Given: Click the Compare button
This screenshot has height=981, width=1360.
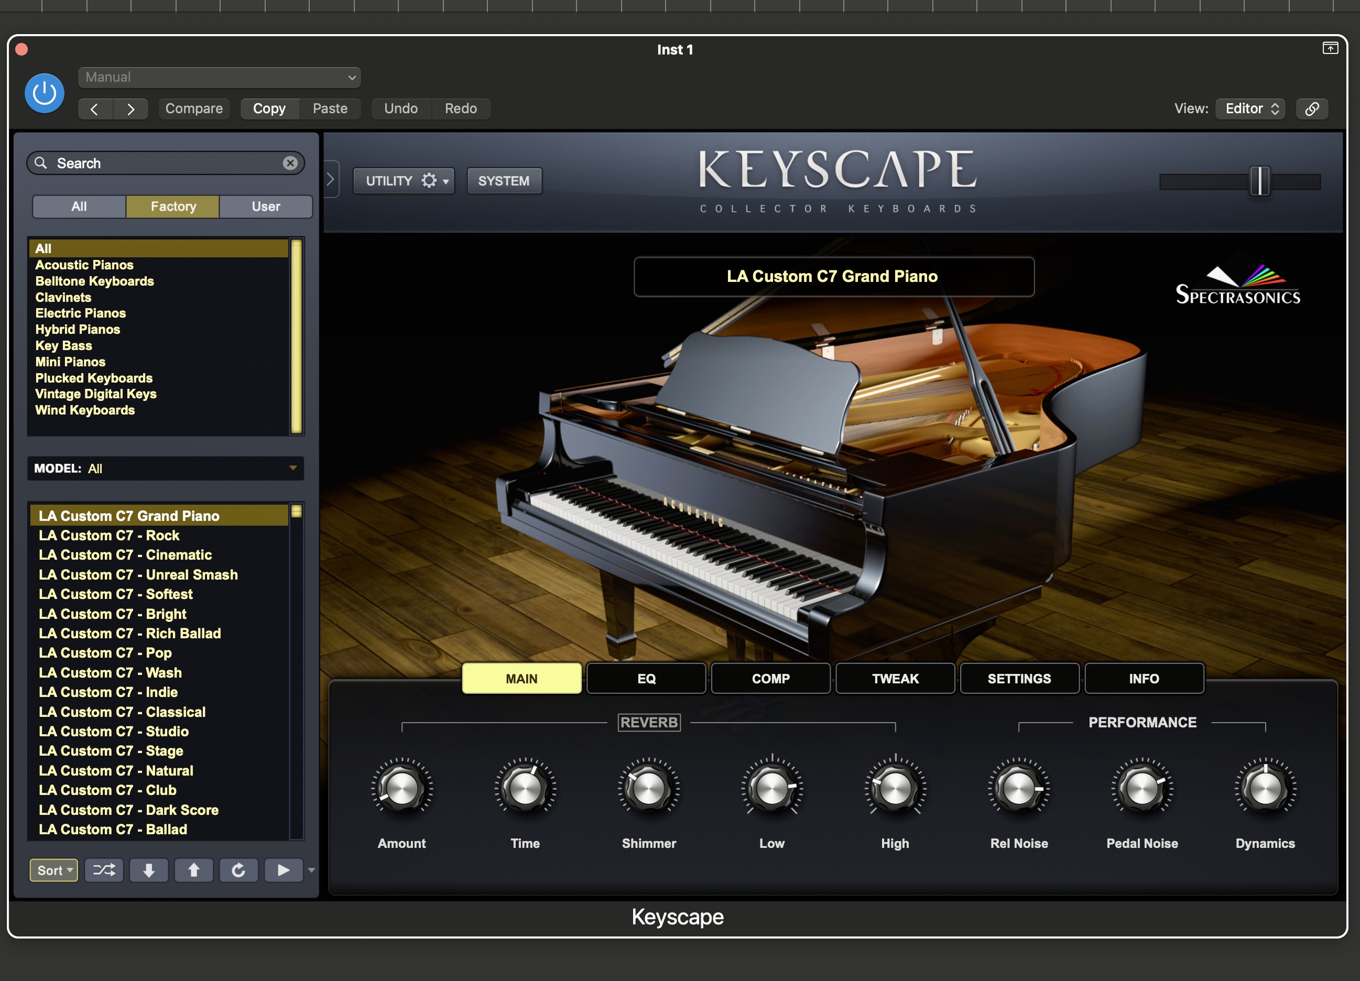Looking at the screenshot, I should (194, 108).
